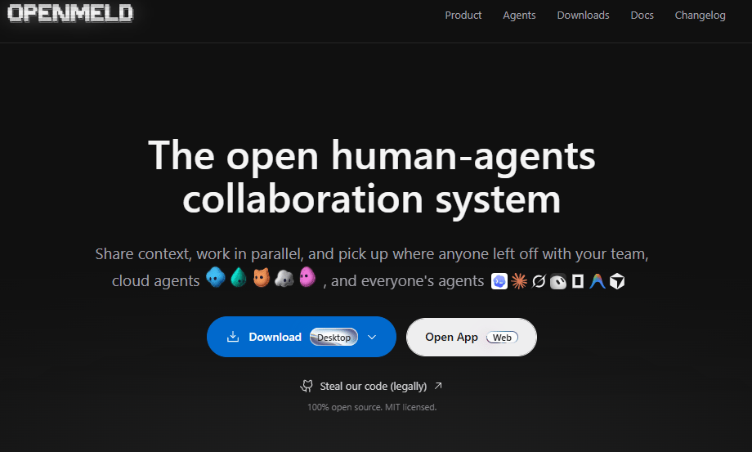
Task: Click the gray rounded-square agent icon
Action: [x=558, y=281]
